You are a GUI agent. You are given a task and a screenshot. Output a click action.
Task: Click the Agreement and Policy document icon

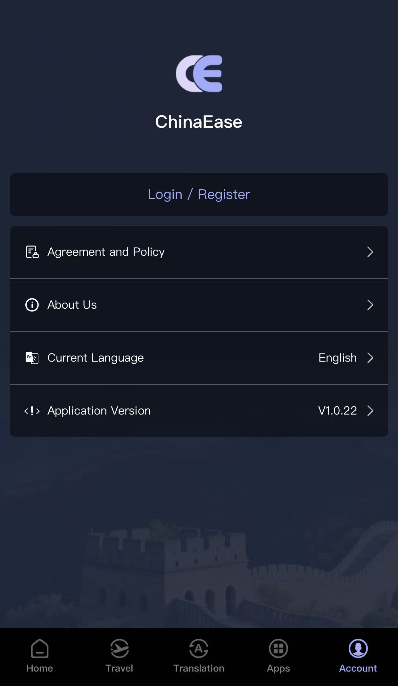point(32,252)
